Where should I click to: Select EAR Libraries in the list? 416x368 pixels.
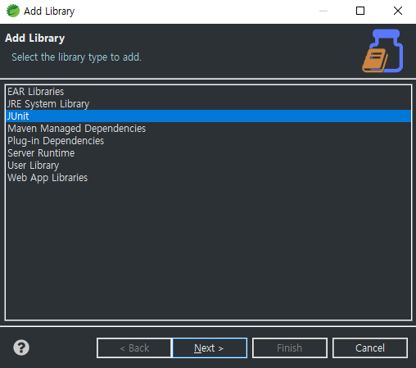pyautogui.click(x=208, y=92)
